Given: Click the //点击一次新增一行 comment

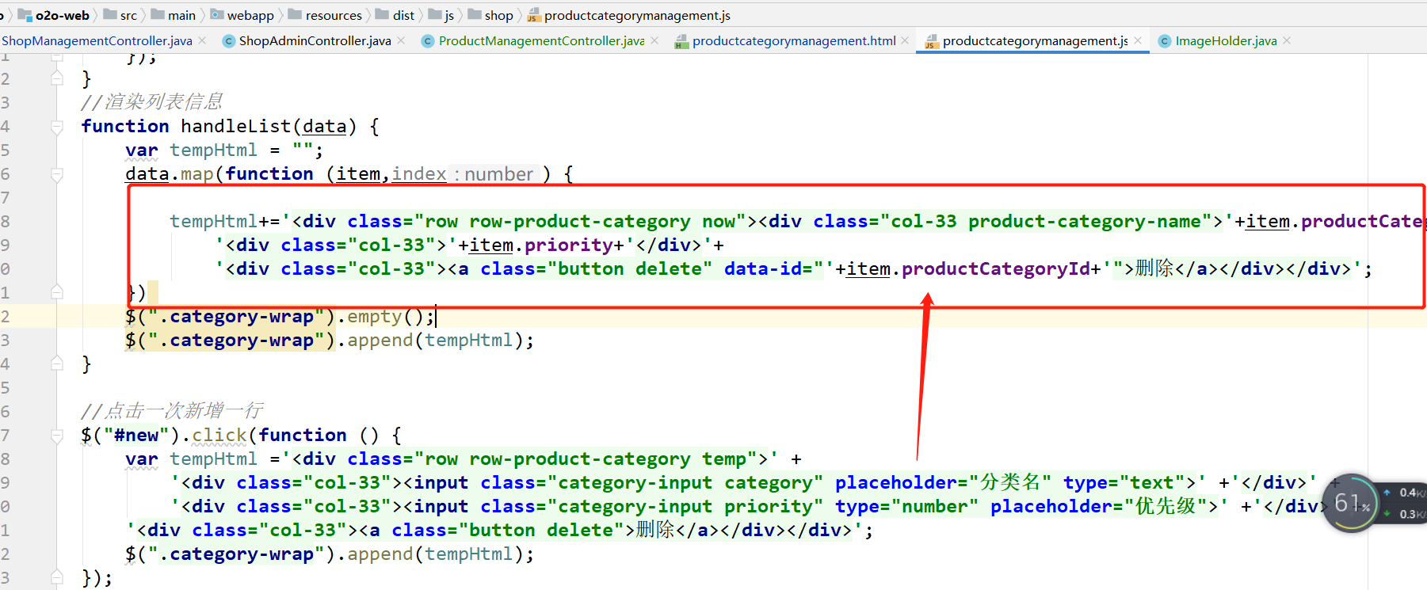Looking at the screenshot, I should [172, 411].
